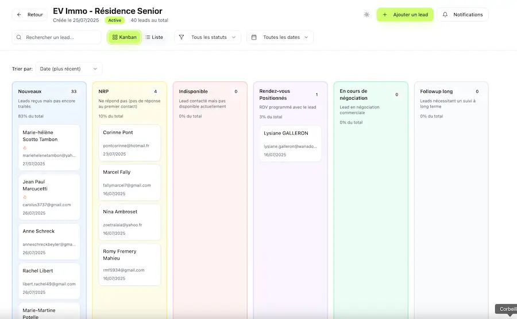Click the flame icon on Jean Paul Marcucetti's card

pyautogui.click(x=25, y=198)
